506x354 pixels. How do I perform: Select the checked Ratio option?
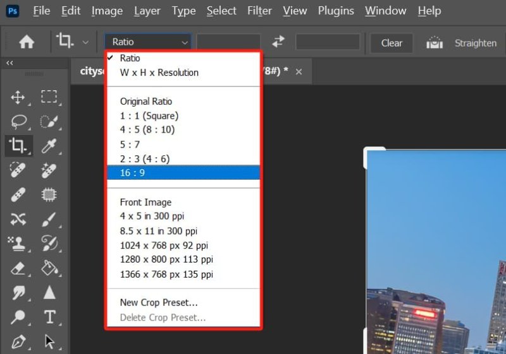[130, 58]
